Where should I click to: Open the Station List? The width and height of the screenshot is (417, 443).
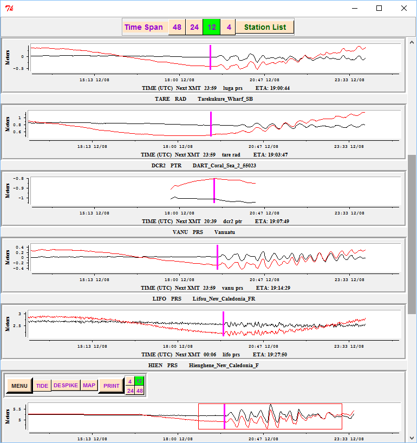265,27
